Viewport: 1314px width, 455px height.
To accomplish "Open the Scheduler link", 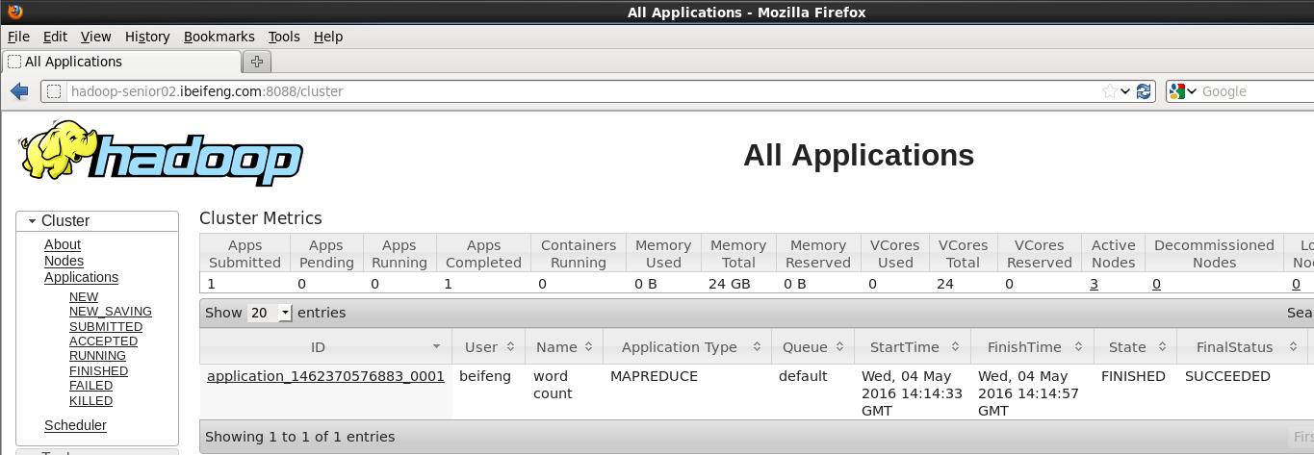I will click(x=75, y=425).
